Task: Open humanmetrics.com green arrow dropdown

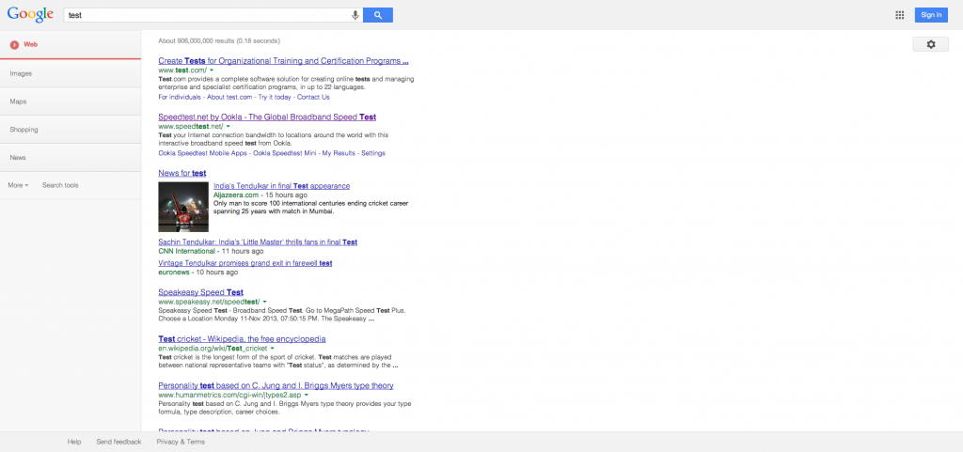Action: 306,395
